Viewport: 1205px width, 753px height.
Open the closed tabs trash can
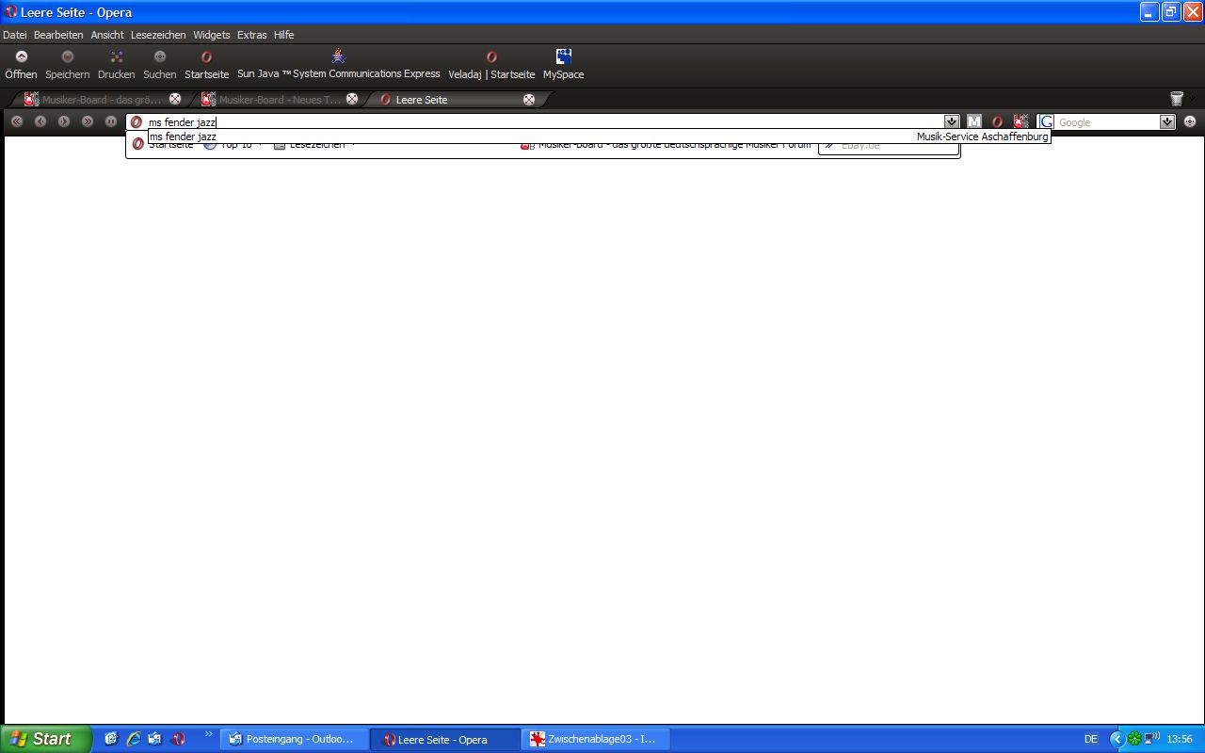point(1177,99)
